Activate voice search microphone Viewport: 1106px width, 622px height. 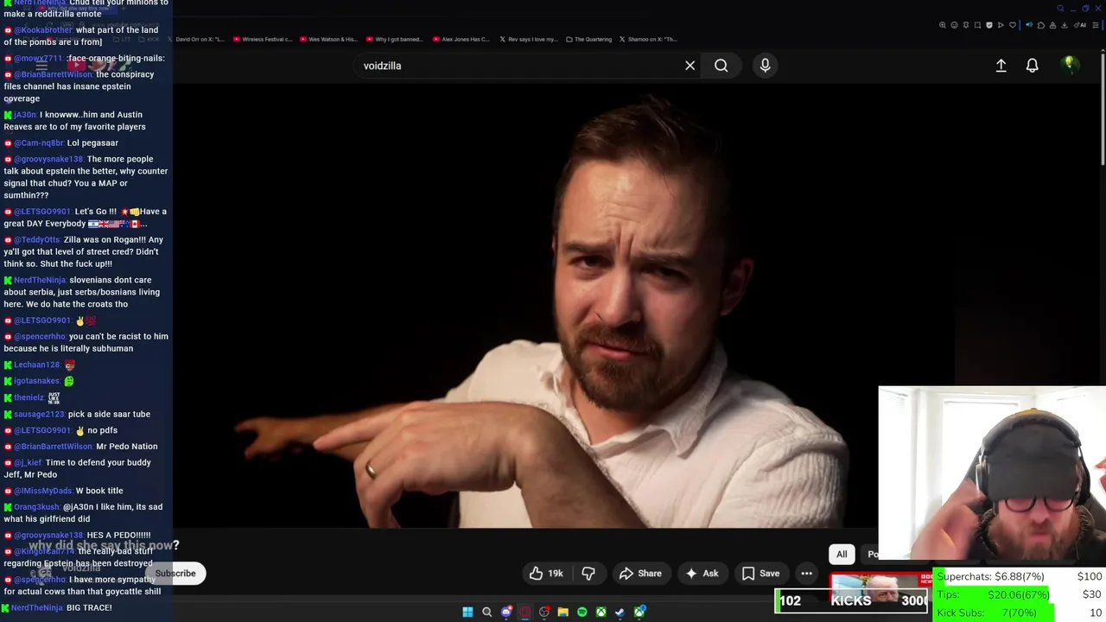point(765,66)
